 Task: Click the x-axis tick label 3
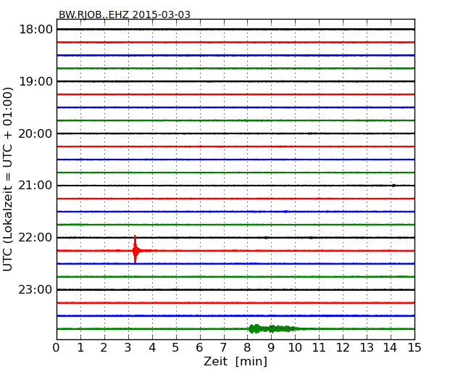click(128, 348)
